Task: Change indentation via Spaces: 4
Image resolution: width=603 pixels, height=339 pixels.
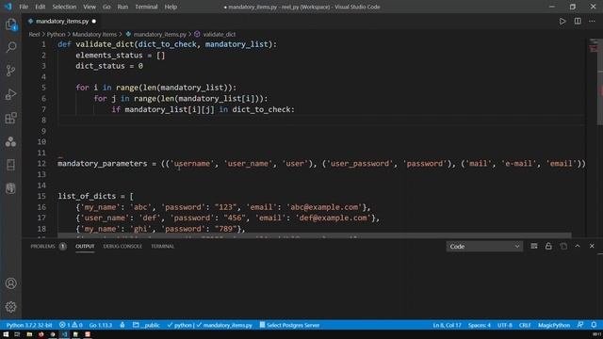Action: pyautogui.click(x=480, y=325)
